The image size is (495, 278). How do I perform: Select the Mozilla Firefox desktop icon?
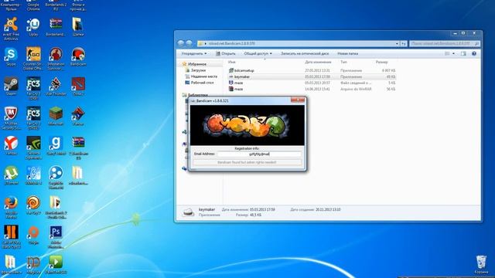point(11,207)
